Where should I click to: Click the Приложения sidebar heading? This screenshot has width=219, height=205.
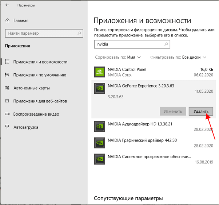click(x=17, y=46)
